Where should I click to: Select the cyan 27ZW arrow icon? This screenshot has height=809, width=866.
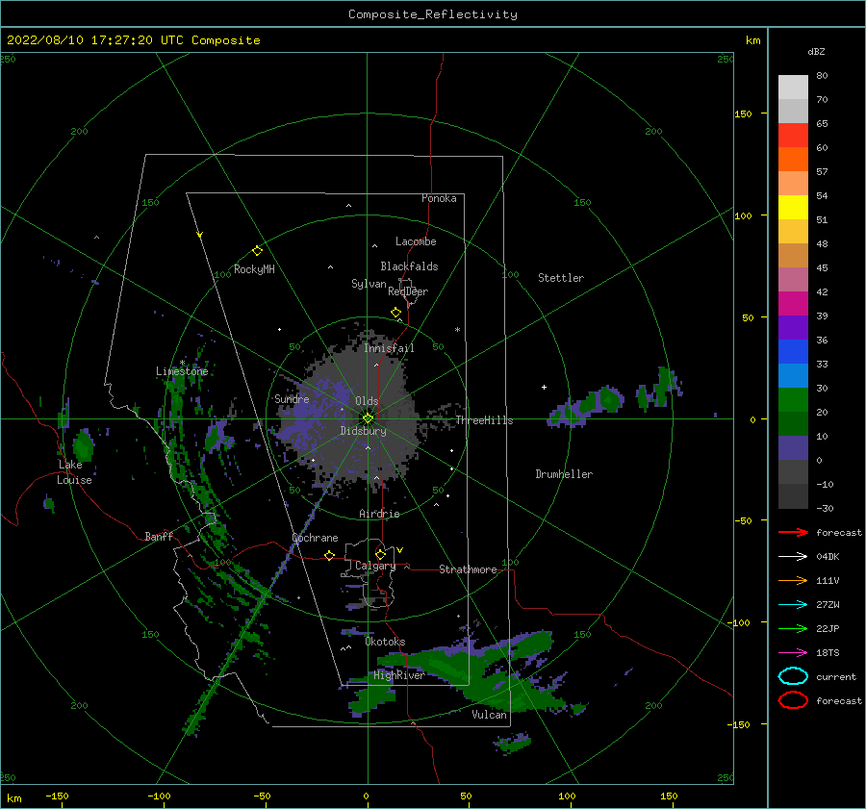793,605
